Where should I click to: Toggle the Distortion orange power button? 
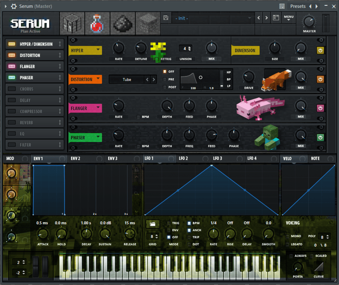tap(320, 79)
